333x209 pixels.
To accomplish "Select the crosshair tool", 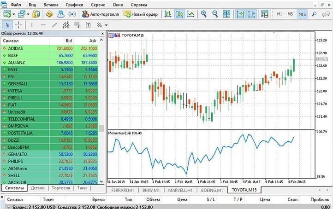I will click(18, 25).
